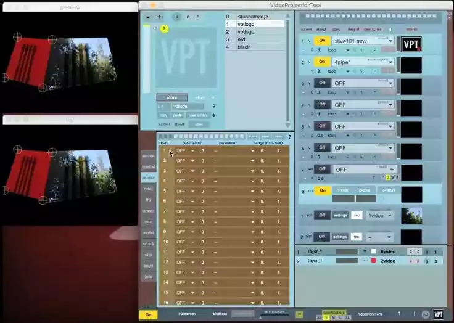The image size is (454, 323).
Task: Open the 1video dropdown in sem row 1
Action: (379, 216)
